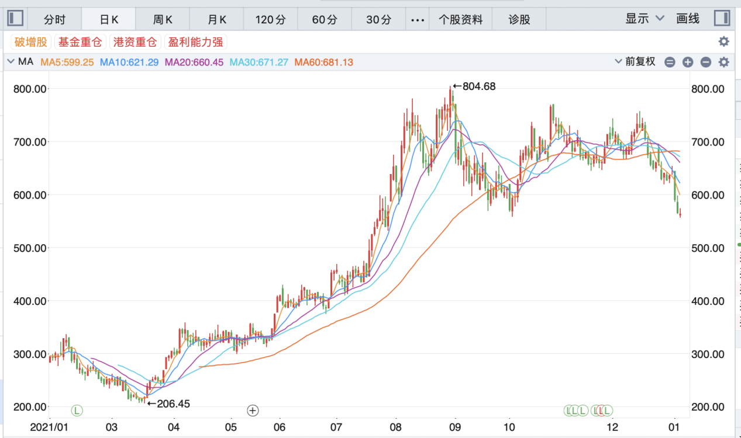The image size is (741, 438).
Task: Open the gear settings beside stock tags
Action: [723, 41]
